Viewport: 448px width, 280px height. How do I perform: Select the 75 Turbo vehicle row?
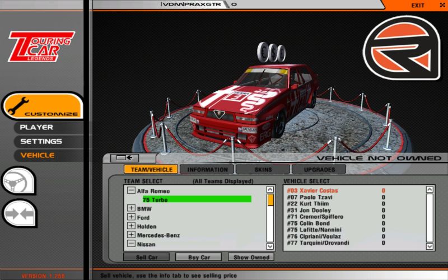(197, 199)
